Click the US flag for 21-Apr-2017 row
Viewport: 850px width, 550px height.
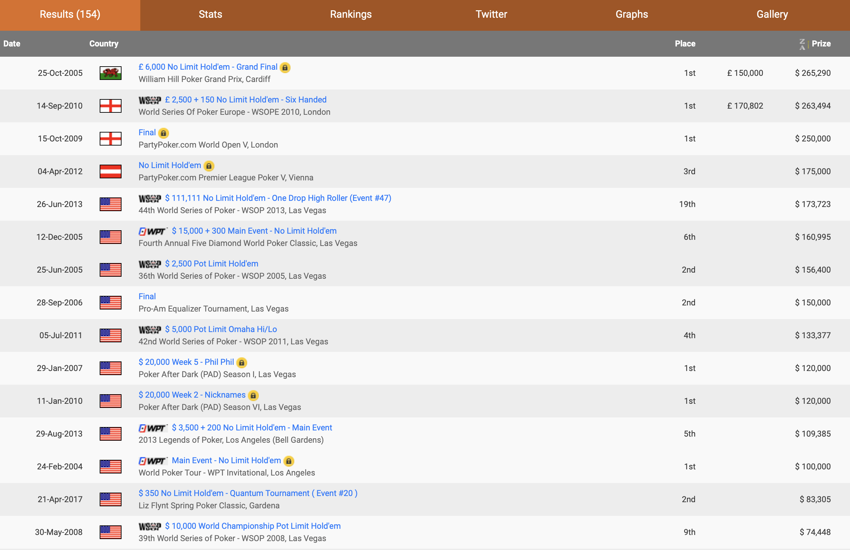110,500
